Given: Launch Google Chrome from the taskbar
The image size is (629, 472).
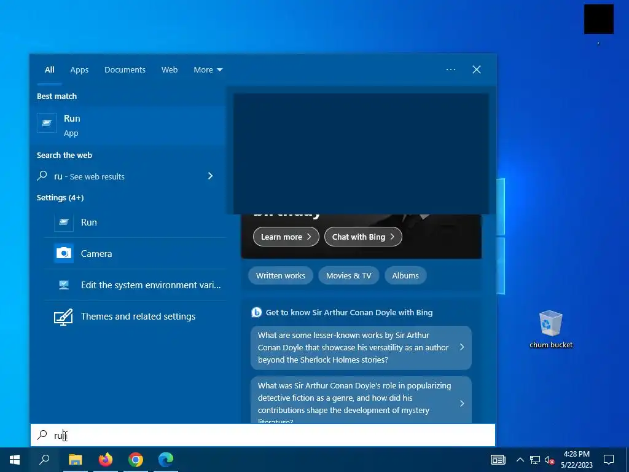Looking at the screenshot, I should [x=136, y=460].
